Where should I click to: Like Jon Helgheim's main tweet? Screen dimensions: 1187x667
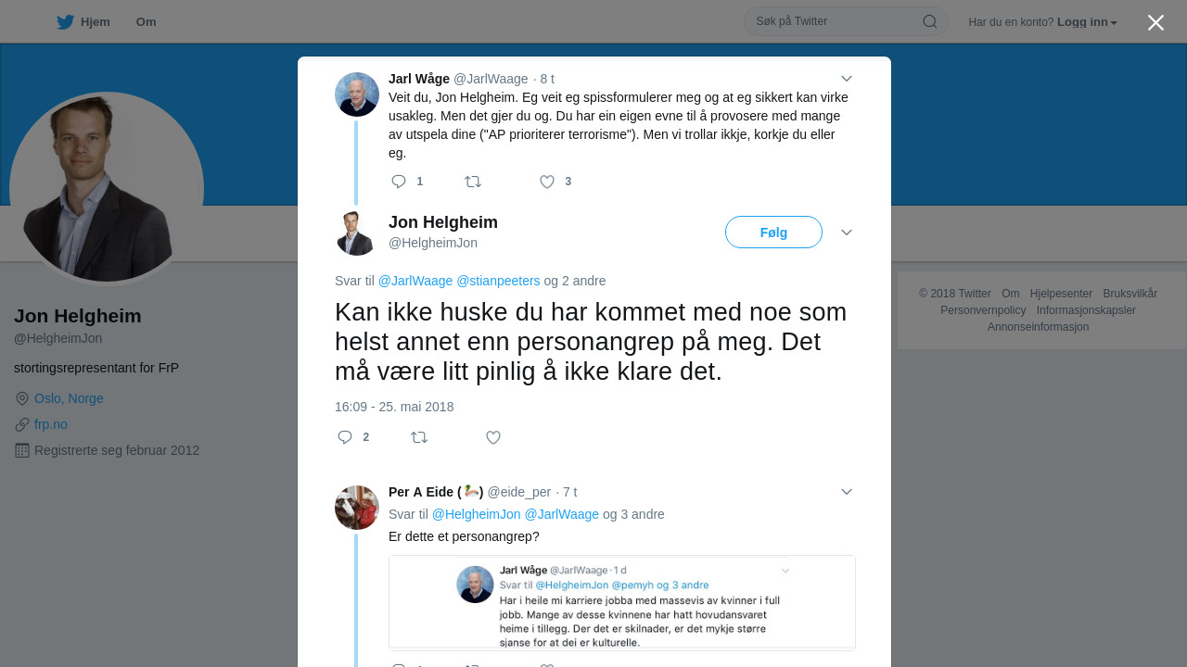coord(493,437)
